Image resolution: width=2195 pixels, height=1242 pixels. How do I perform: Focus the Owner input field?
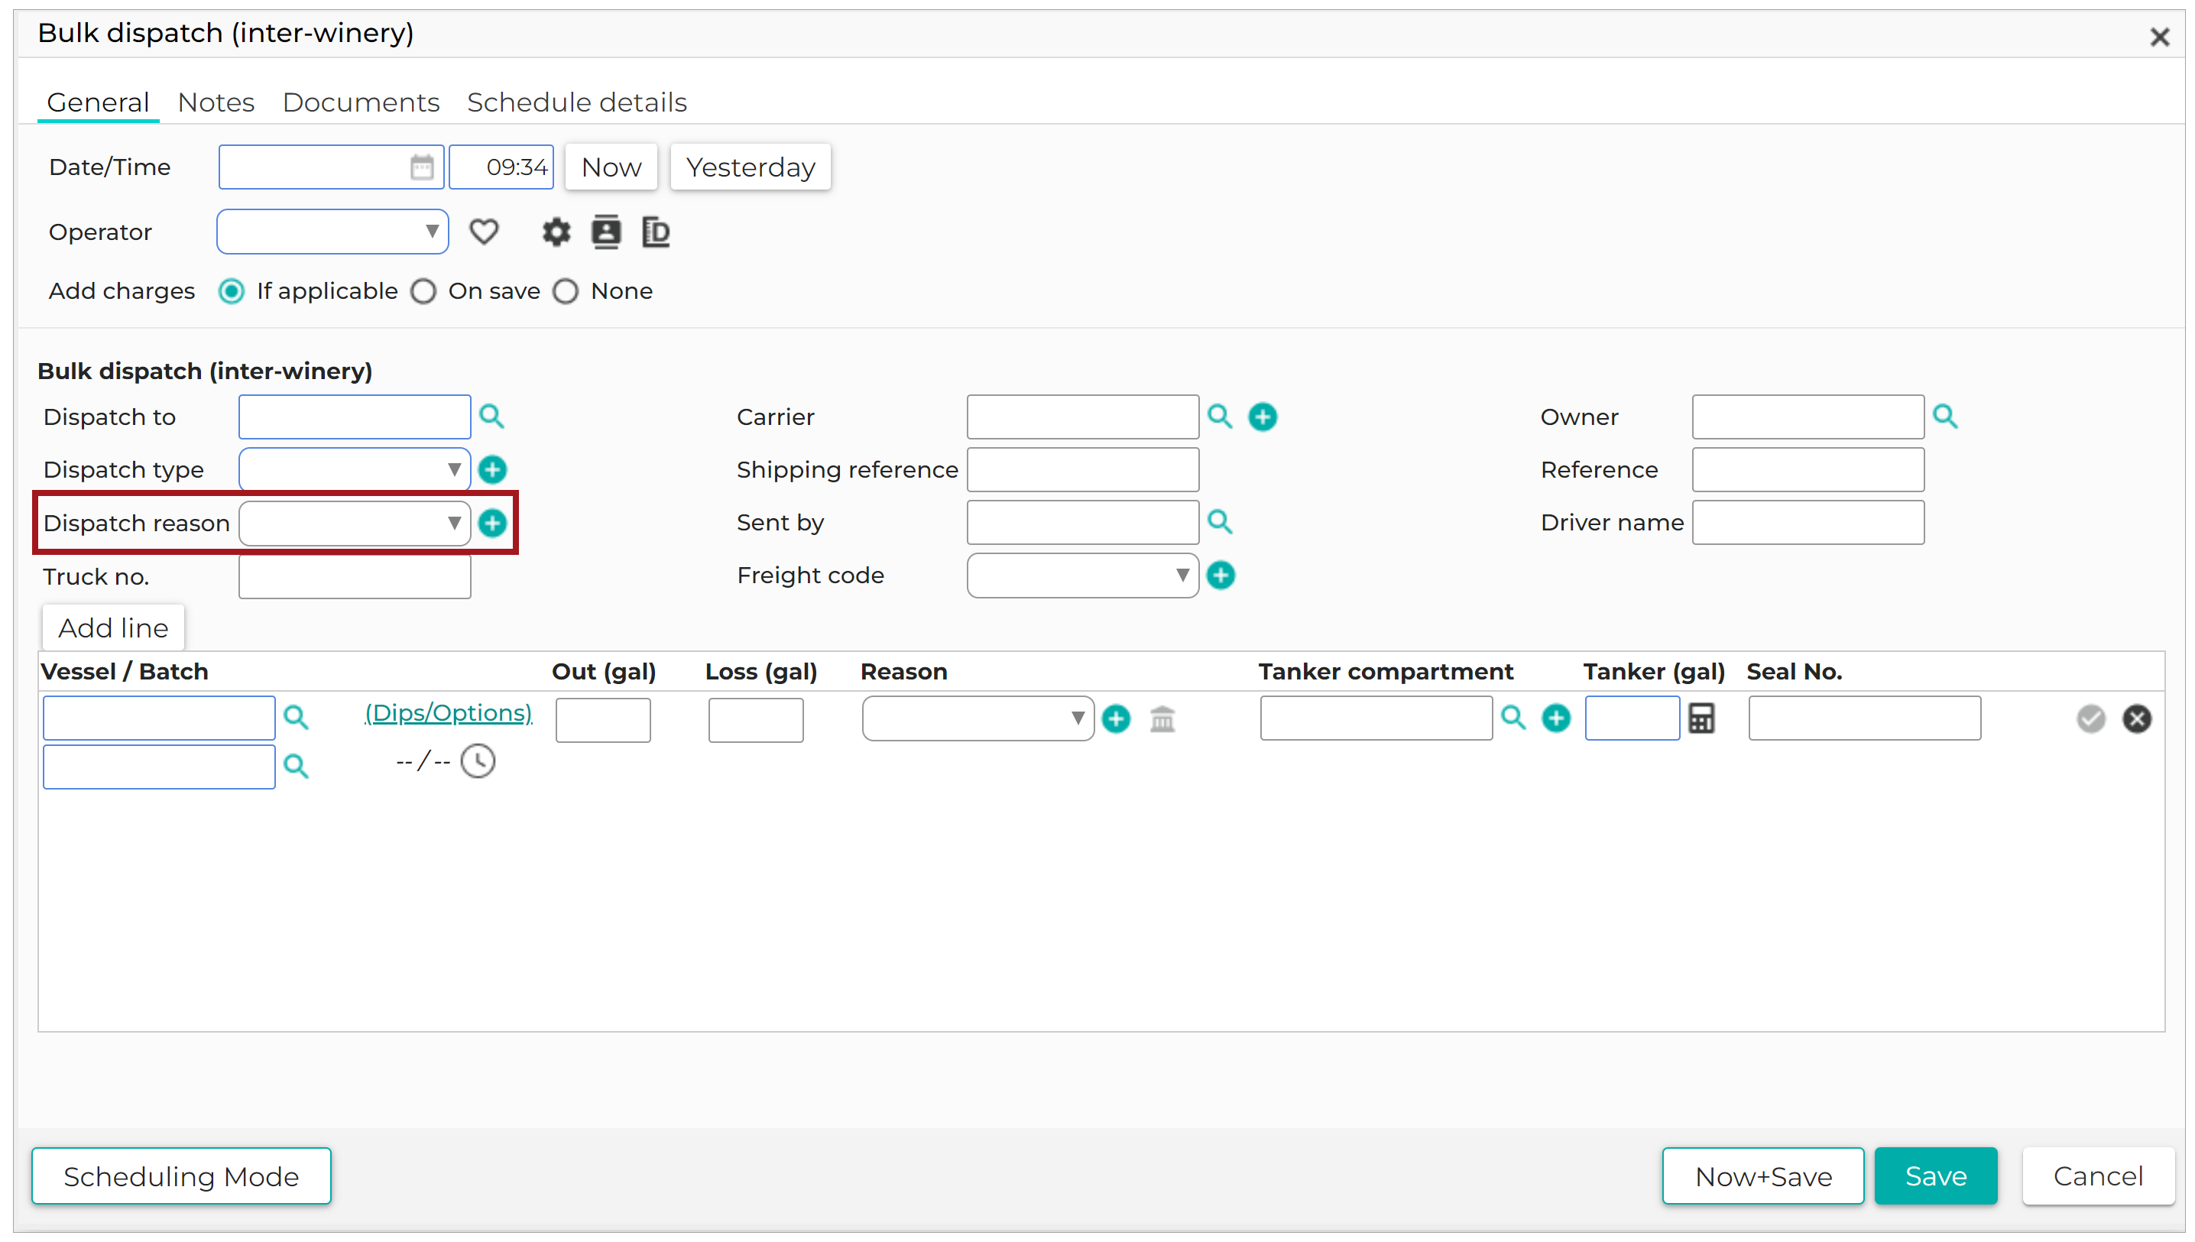click(x=1808, y=417)
